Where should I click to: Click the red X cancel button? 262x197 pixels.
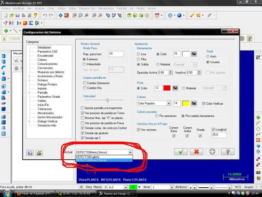pos(196,152)
